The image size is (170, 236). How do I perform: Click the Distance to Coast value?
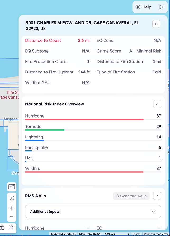(84, 41)
